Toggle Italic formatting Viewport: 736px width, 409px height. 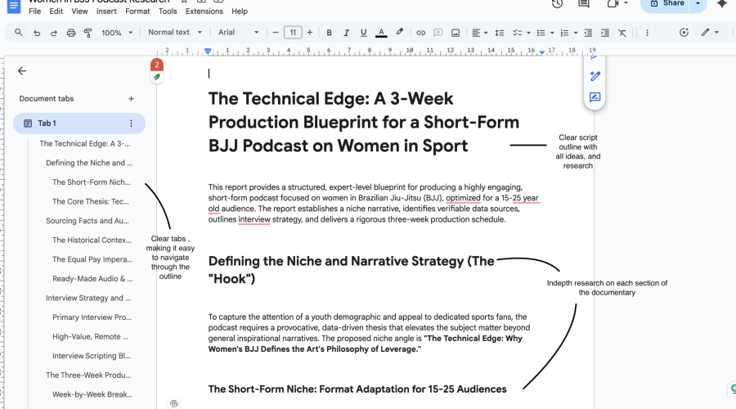coord(346,33)
